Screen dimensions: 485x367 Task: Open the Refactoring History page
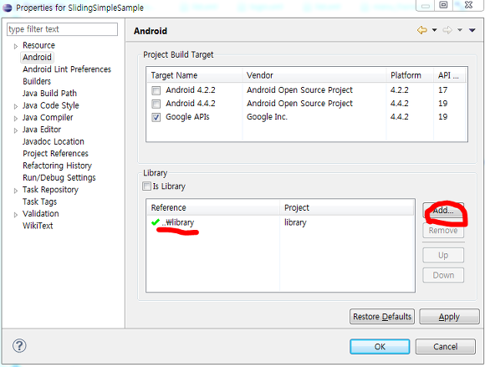[57, 166]
